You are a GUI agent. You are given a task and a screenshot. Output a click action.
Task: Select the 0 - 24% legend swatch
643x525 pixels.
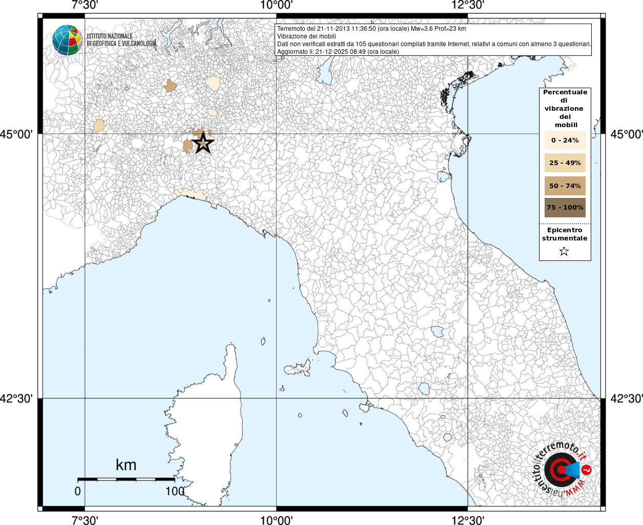click(565, 140)
